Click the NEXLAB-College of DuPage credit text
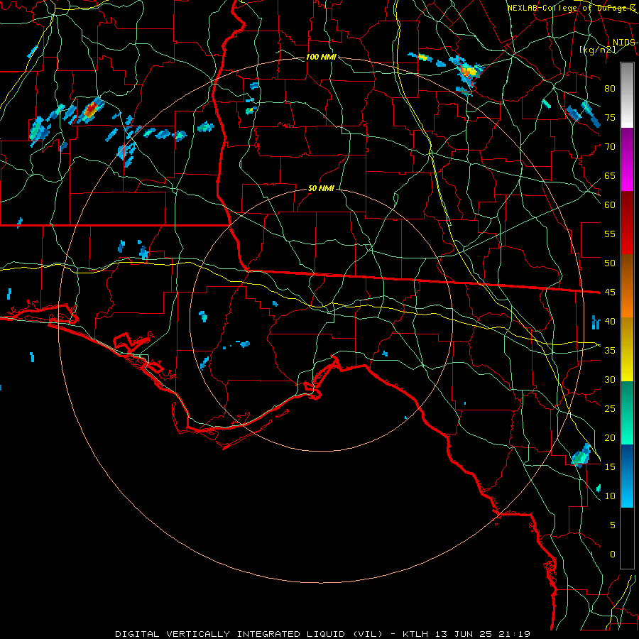639x639 pixels. (x=571, y=8)
